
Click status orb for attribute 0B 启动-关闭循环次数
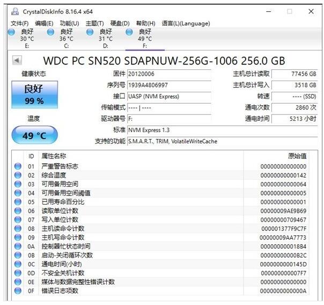pos(18,255)
